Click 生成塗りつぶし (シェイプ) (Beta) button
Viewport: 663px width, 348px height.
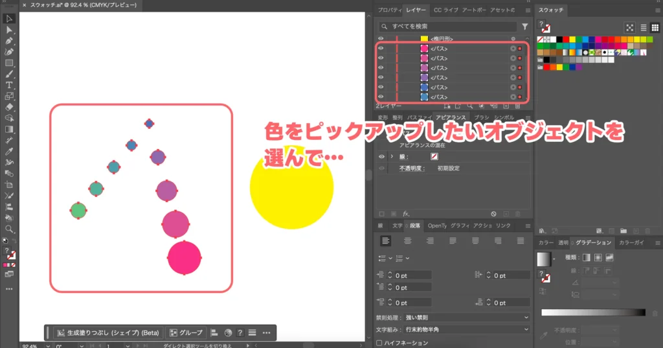pos(108,332)
